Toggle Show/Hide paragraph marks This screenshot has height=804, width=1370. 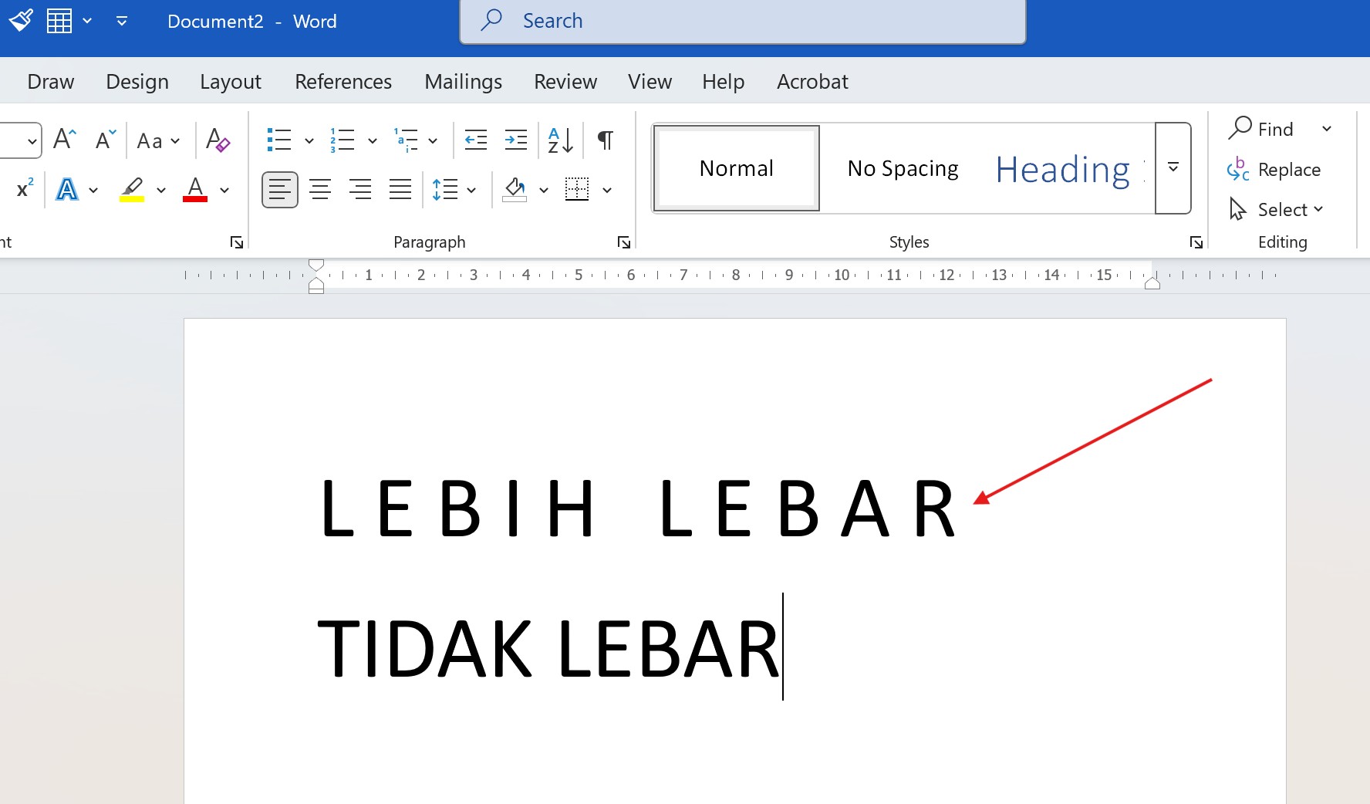pyautogui.click(x=606, y=140)
